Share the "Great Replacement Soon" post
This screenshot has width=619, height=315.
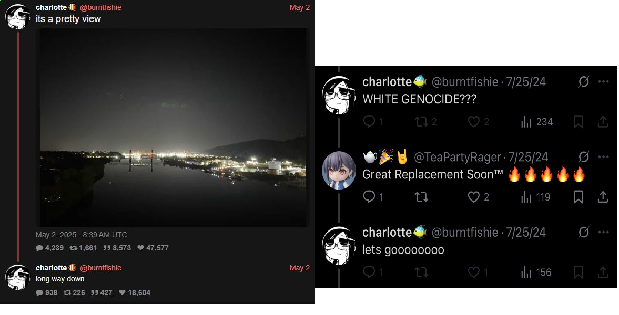click(x=603, y=197)
